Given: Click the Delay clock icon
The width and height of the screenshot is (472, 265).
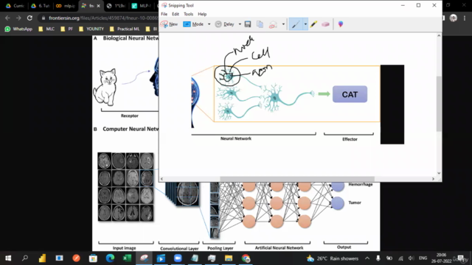Looking at the screenshot, I should [x=218, y=24].
